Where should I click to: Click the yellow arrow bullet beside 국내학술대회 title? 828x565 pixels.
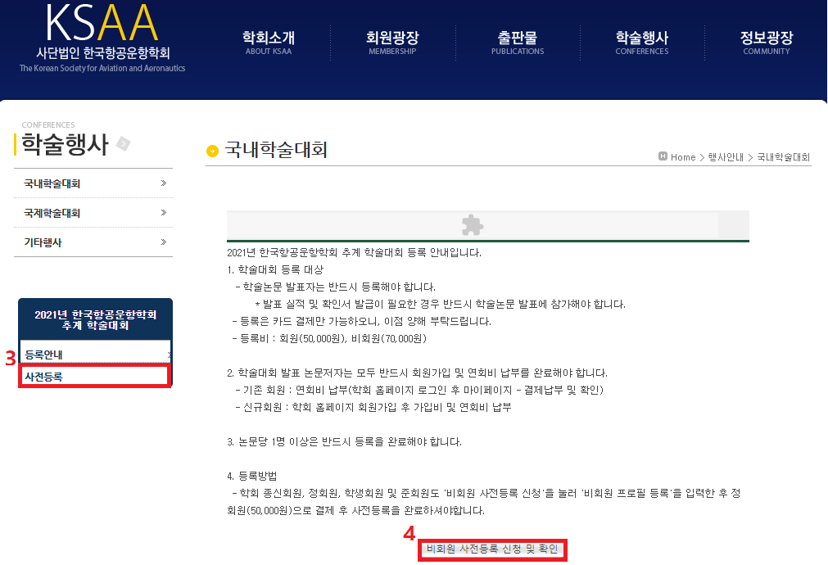212,151
